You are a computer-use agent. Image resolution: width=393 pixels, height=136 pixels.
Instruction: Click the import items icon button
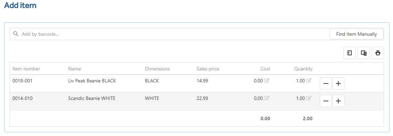(x=349, y=53)
